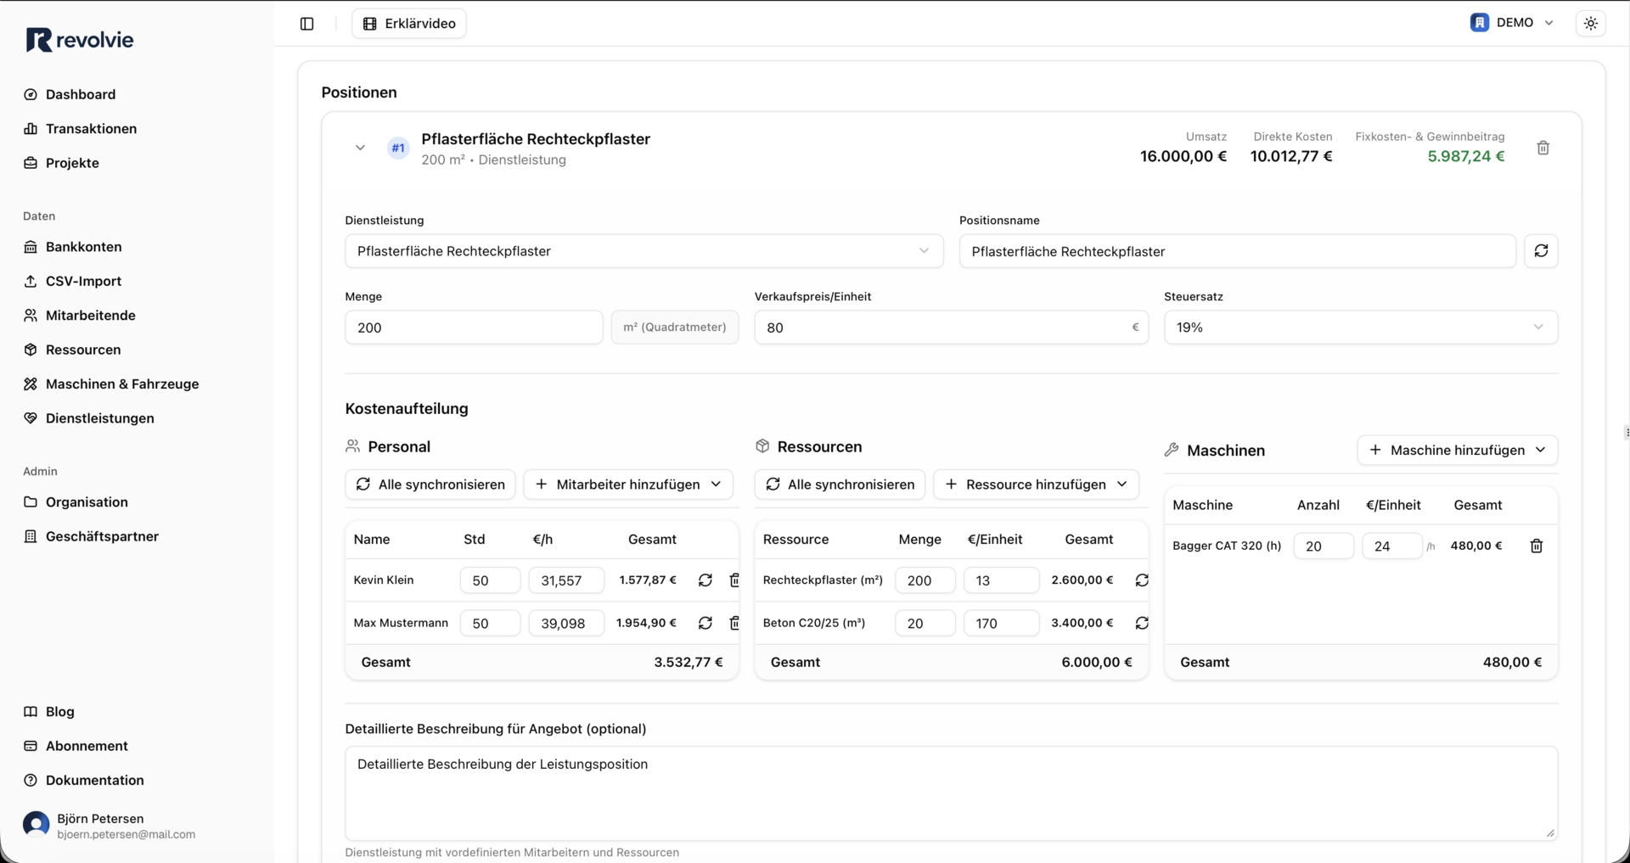This screenshot has width=1630, height=863.
Task: Open the Steuersatz 19% dropdown
Action: 1360,328
